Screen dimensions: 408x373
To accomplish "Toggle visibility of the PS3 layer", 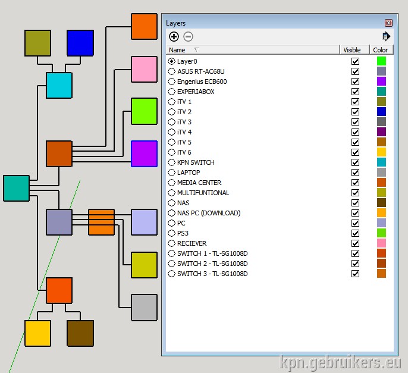I will point(355,233).
